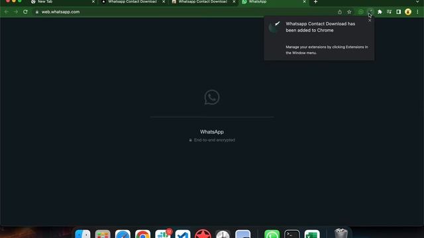Open the share page icon in address bar
424x238 pixels.
[x=340, y=12]
